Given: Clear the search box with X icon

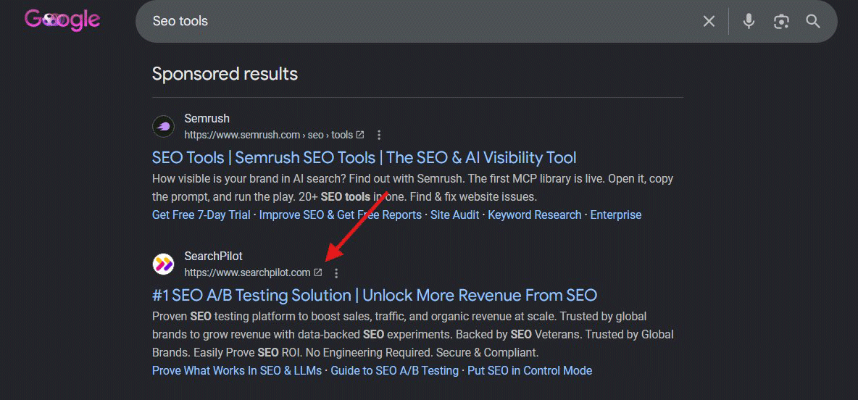Looking at the screenshot, I should tap(709, 21).
